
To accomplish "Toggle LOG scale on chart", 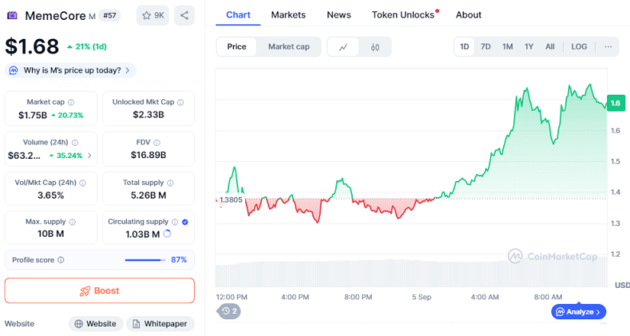I will click(579, 47).
